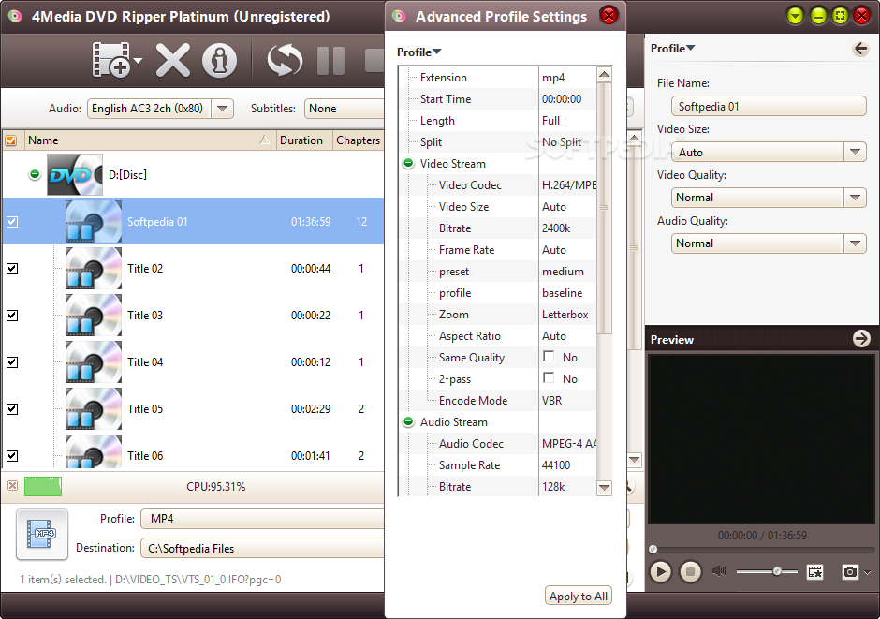Viewport: 880px width, 619px height.
Task: Open the Profile menu in right panel
Action: (x=672, y=49)
